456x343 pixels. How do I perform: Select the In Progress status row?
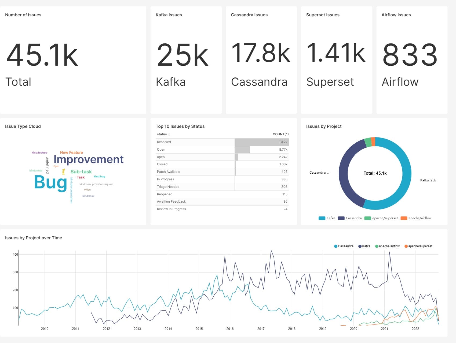(x=222, y=179)
